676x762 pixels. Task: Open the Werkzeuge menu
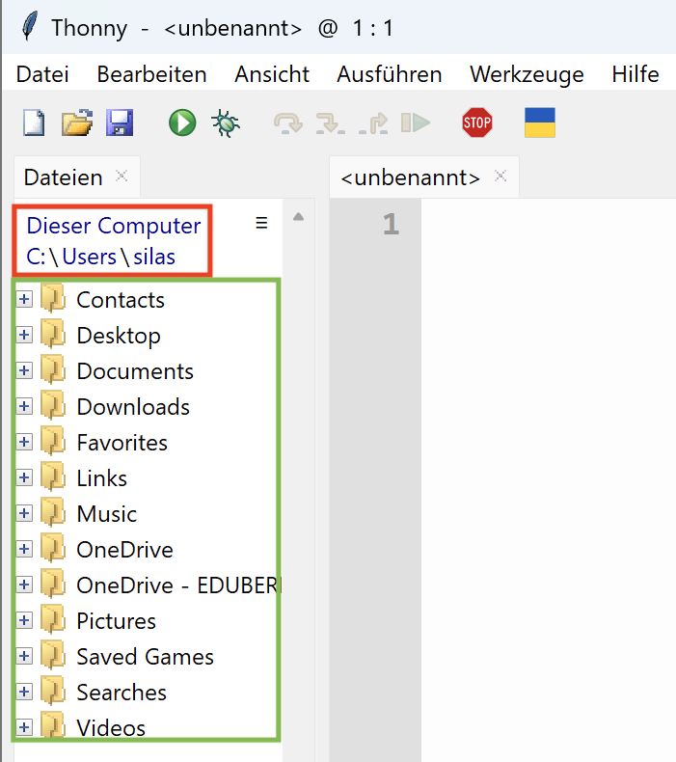527,74
